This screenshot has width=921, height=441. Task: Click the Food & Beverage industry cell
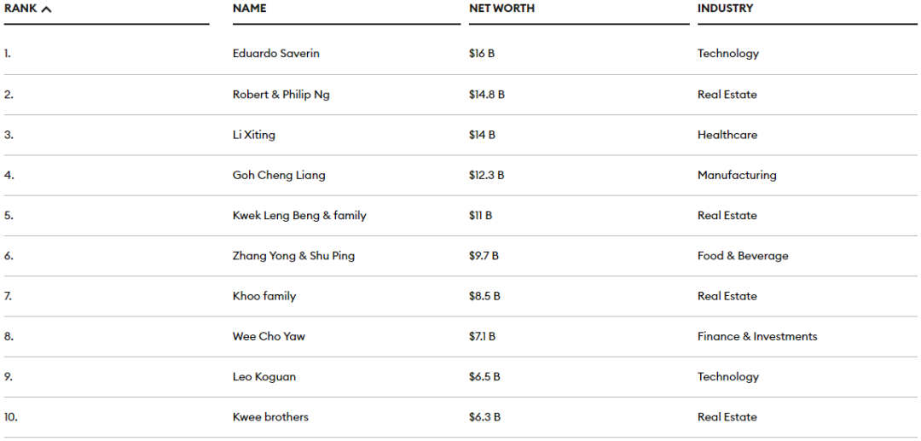point(742,256)
